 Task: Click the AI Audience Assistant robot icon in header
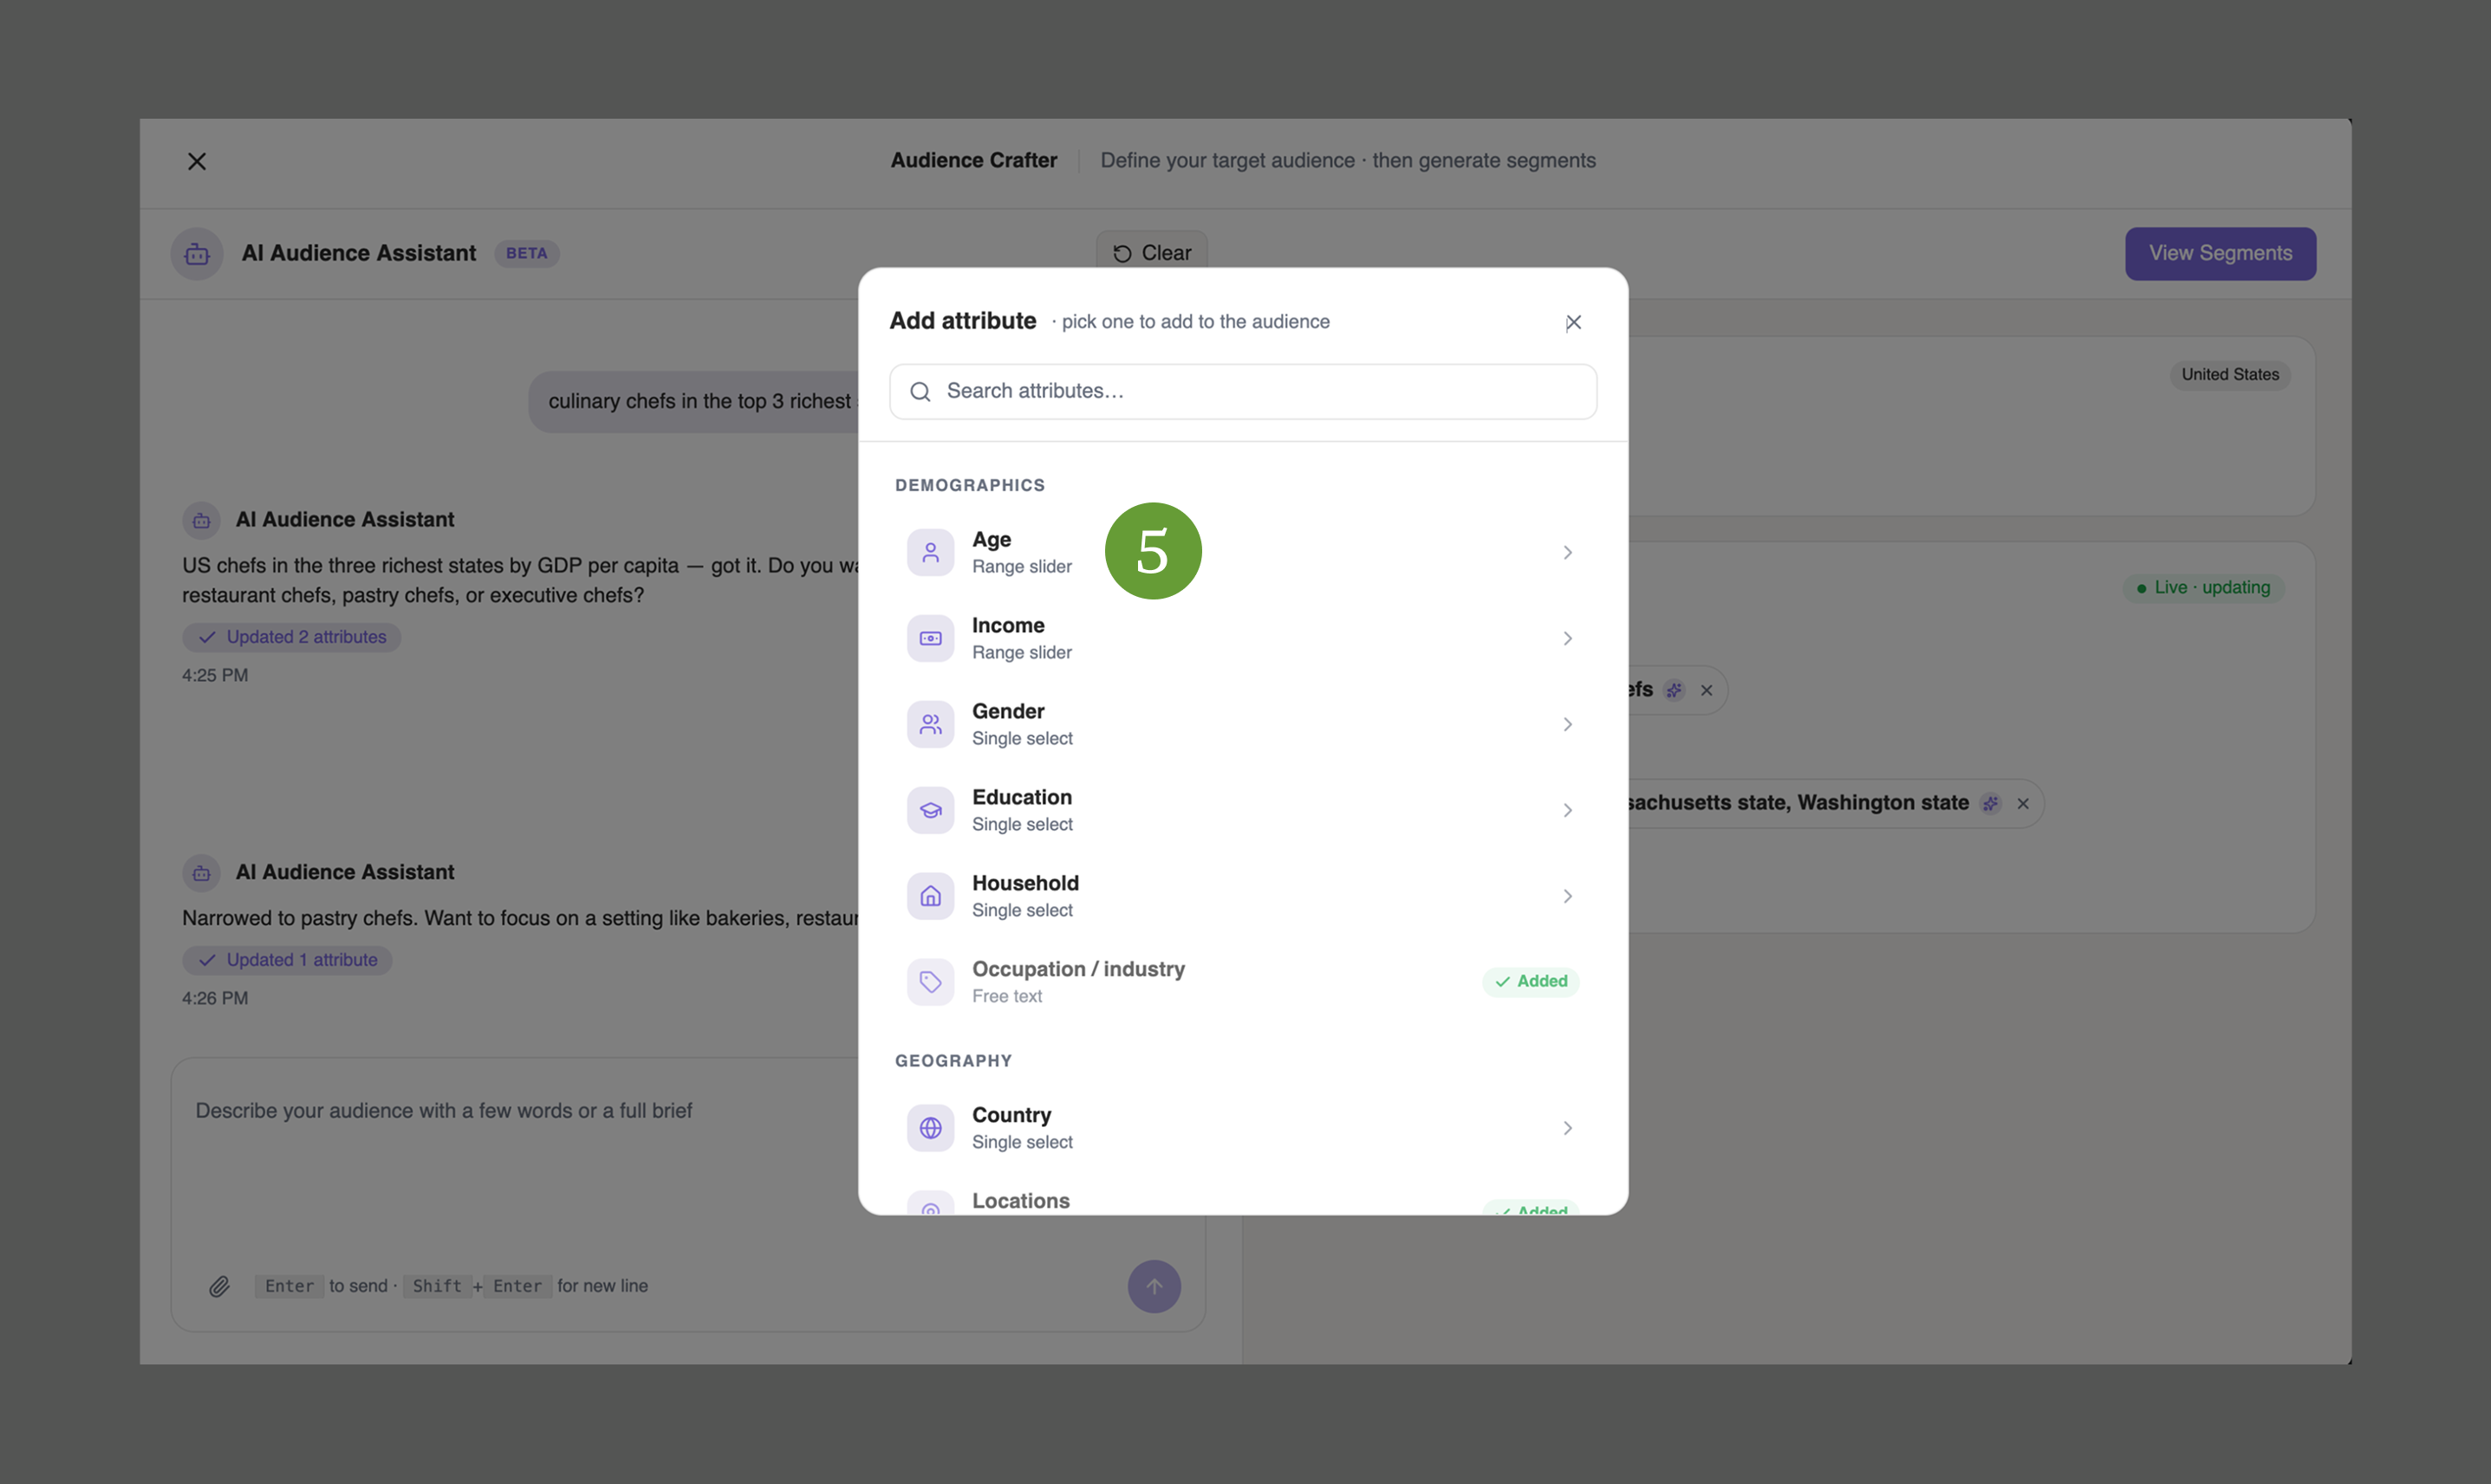(x=197, y=254)
